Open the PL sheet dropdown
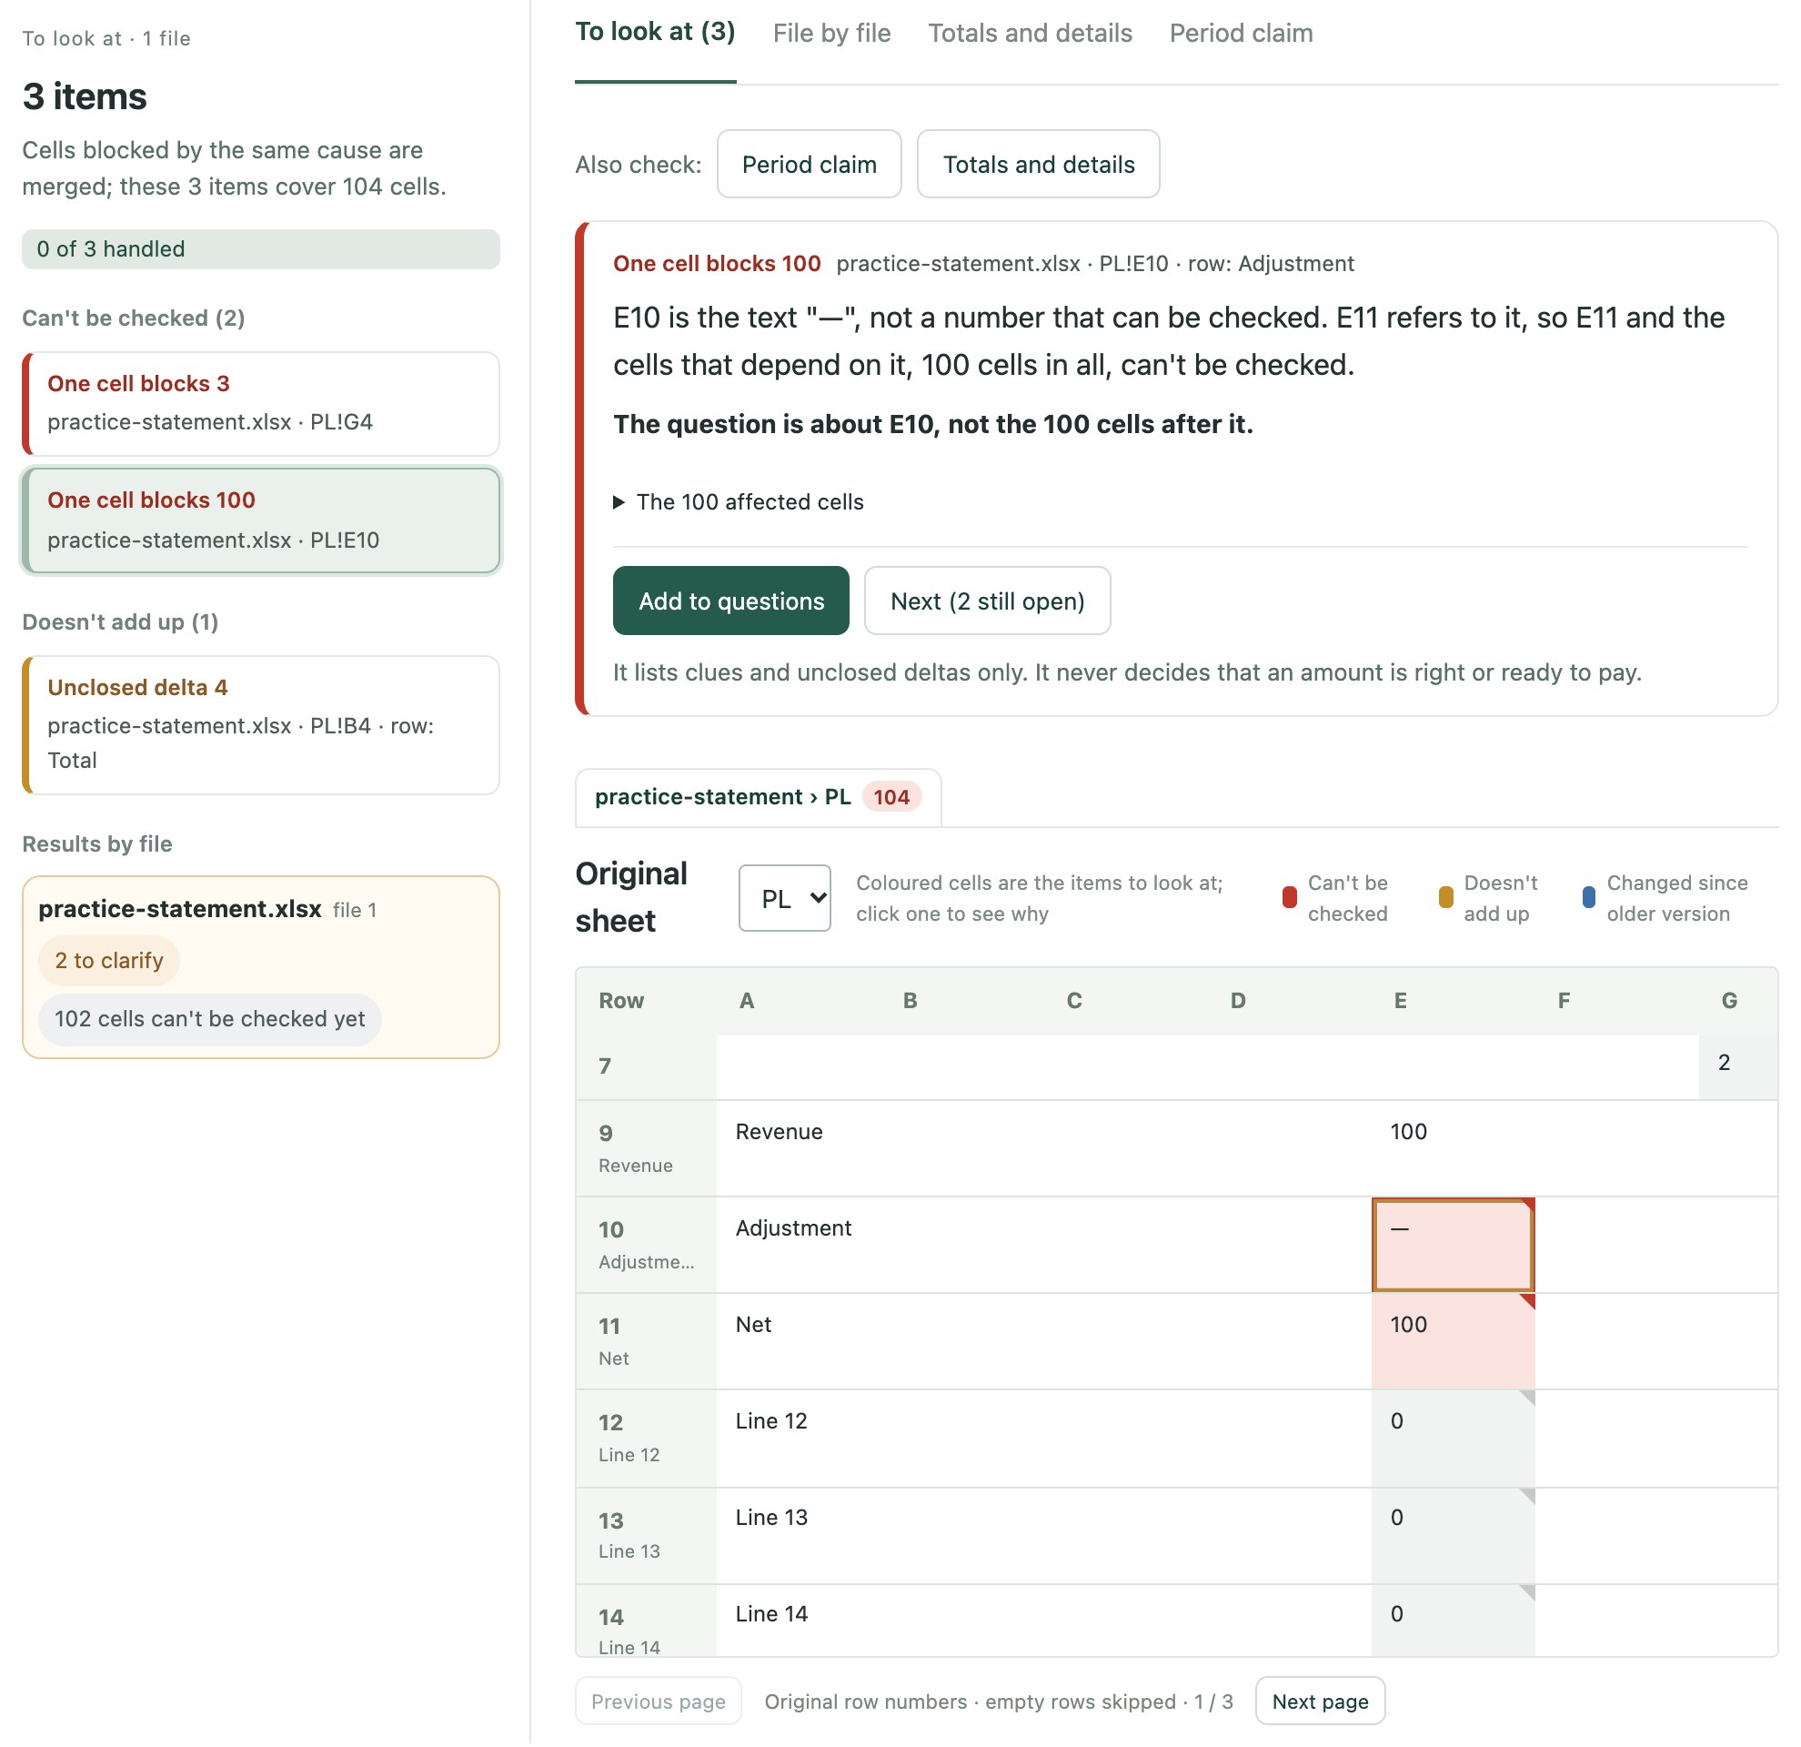1801x1747 pixels. (x=786, y=900)
